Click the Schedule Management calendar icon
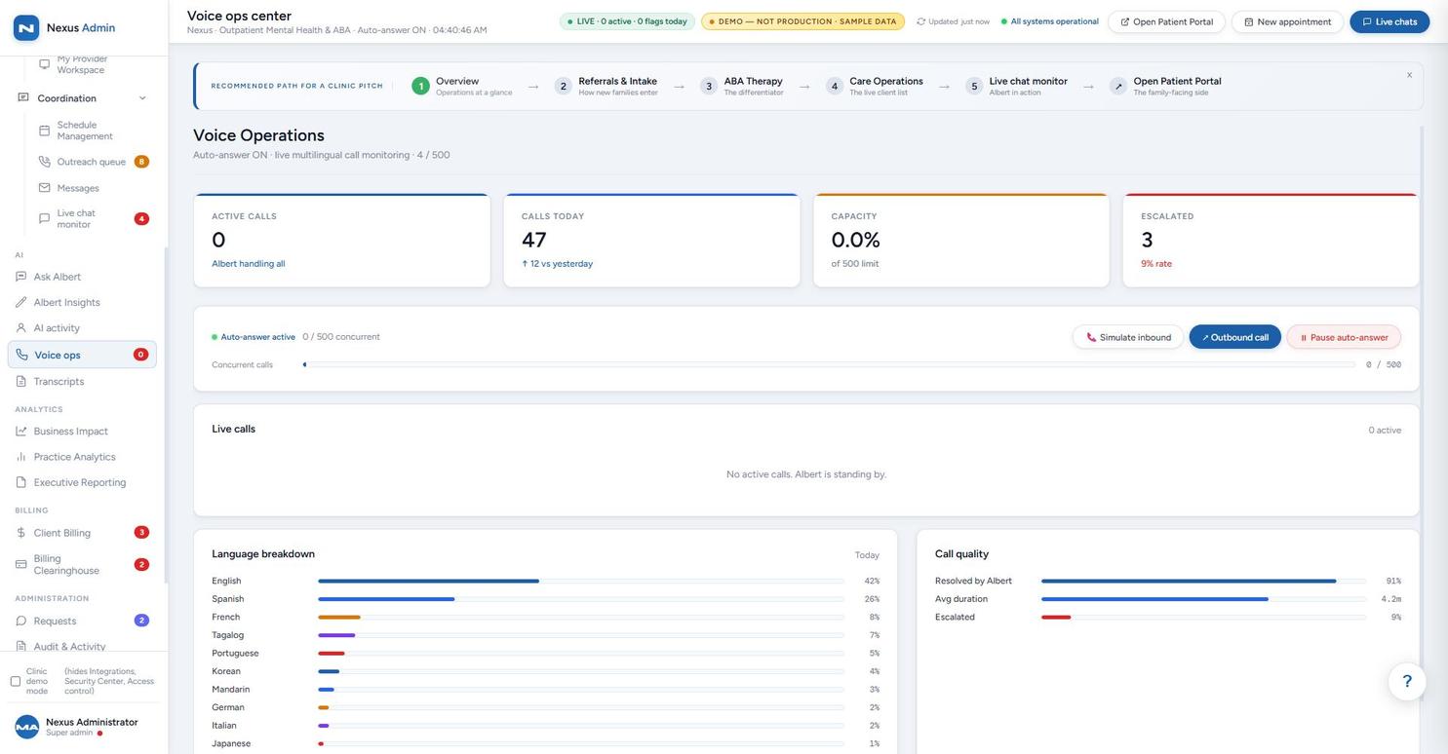Image resolution: width=1448 pixels, height=754 pixels. [x=44, y=131]
